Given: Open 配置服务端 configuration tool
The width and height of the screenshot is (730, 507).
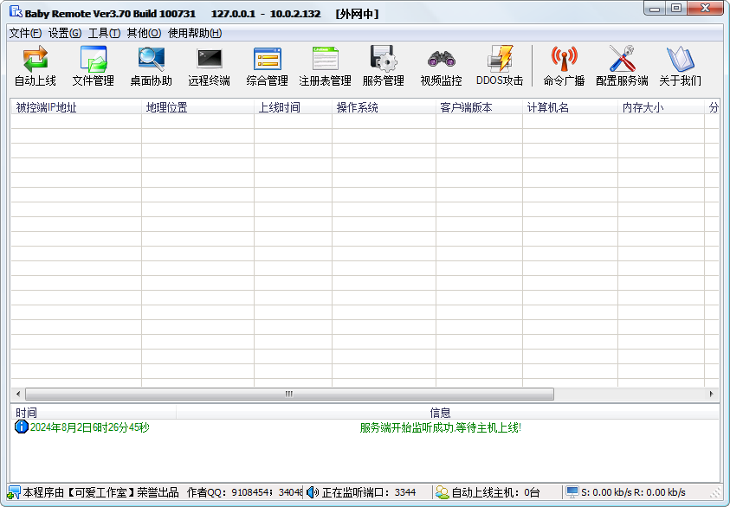Looking at the screenshot, I should [x=622, y=66].
